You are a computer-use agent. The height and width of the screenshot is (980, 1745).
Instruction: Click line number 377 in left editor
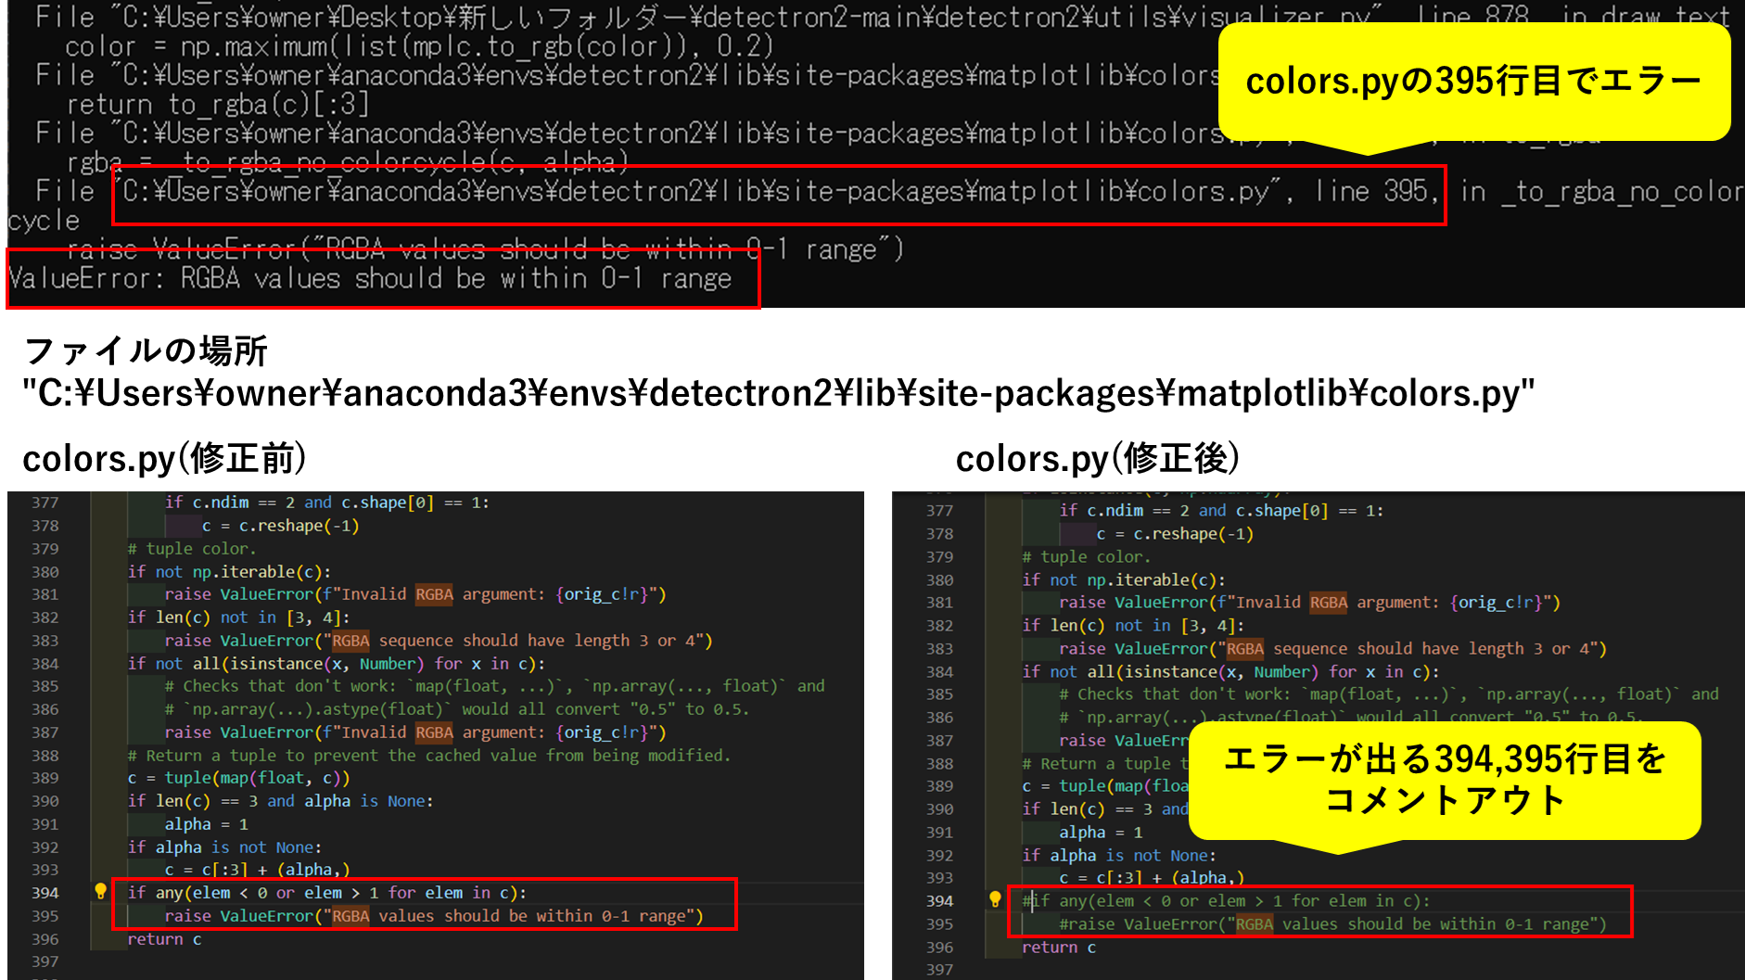(x=45, y=503)
